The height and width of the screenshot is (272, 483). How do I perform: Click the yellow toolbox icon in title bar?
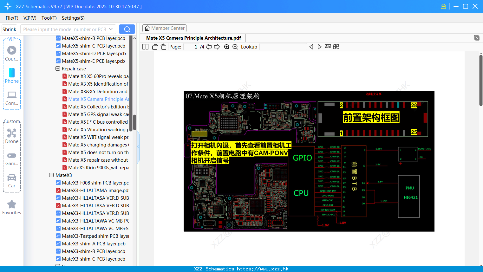pyautogui.click(x=443, y=6)
